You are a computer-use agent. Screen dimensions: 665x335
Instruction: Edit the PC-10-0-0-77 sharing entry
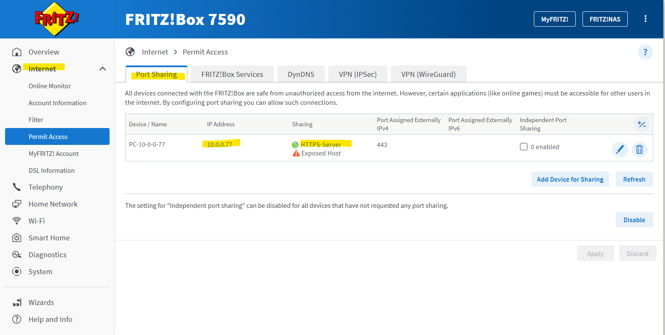pos(620,149)
